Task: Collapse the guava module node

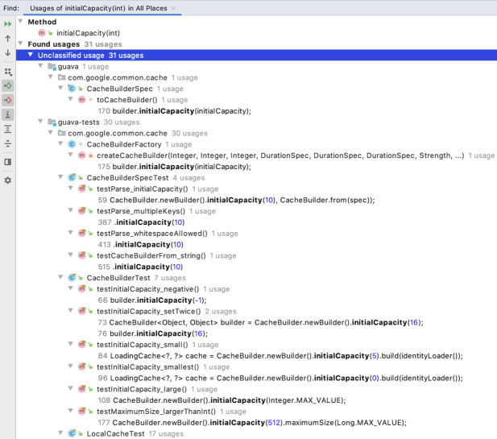Action: point(40,65)
